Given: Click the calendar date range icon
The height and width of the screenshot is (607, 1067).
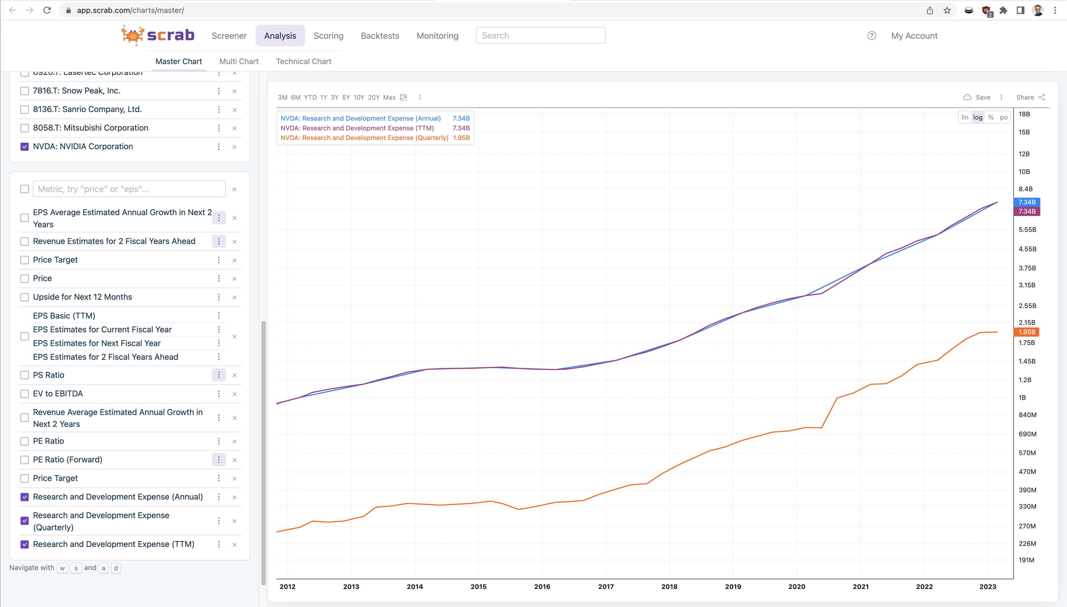Looking at the screenshot, I should [403, 97].
